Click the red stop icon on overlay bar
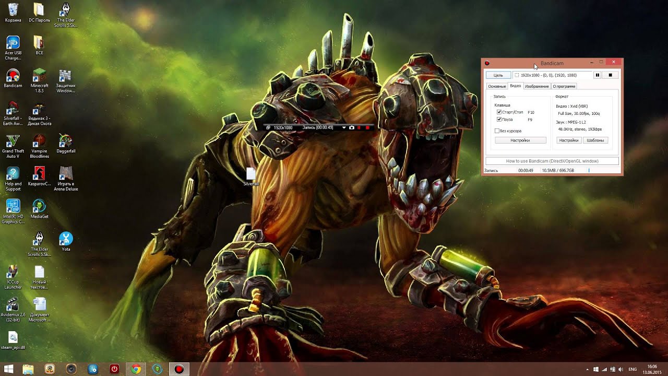Screen dimensions: 668x376 pyautogui.click(x=367, y=127)
